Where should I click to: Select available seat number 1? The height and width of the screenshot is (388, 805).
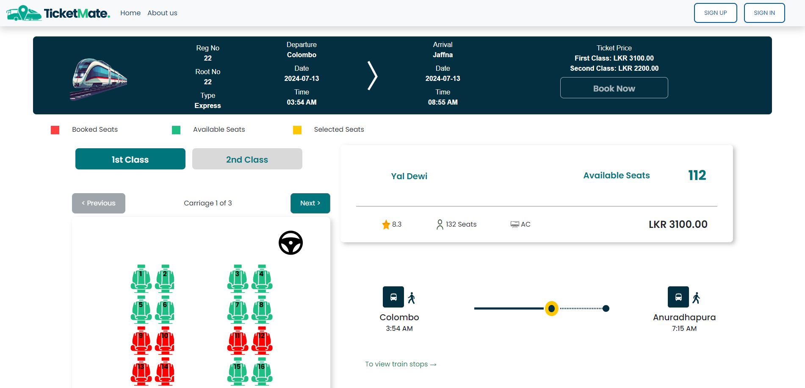click(x=141, y=279)
